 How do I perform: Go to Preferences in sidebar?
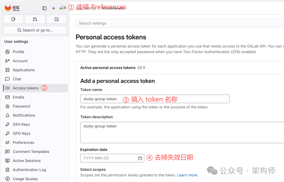23,143
